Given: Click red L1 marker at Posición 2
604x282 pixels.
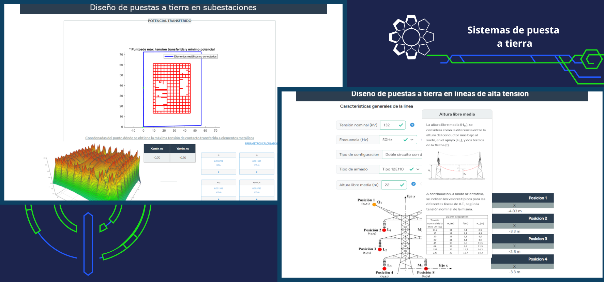Looking at the screenshot, I should [x=384, y=230].
